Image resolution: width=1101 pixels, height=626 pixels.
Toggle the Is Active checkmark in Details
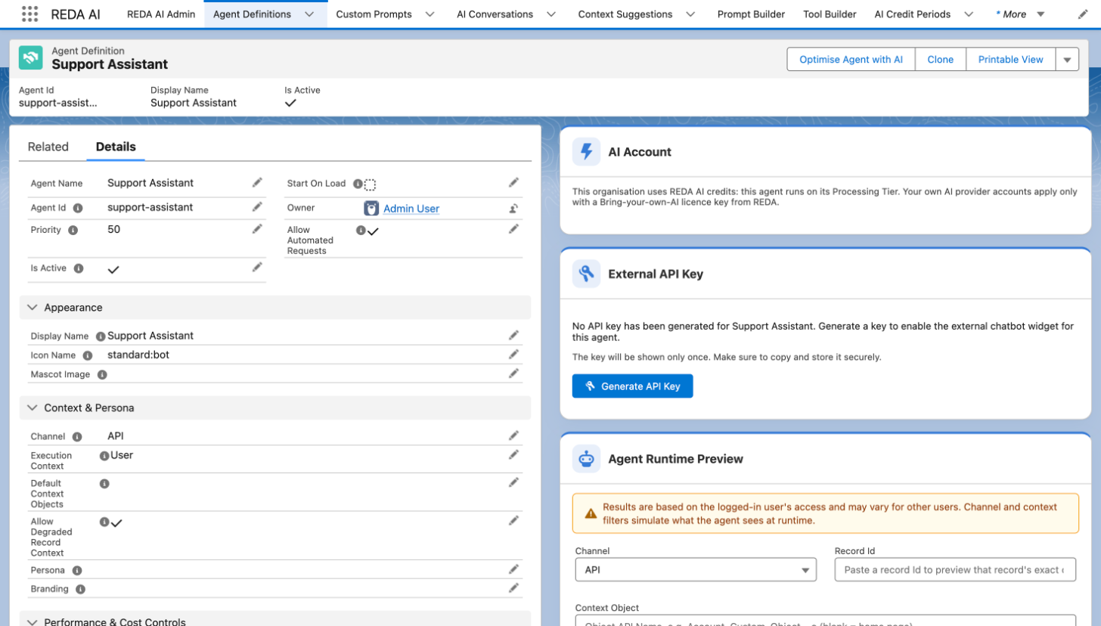click(x=113, y=269)
